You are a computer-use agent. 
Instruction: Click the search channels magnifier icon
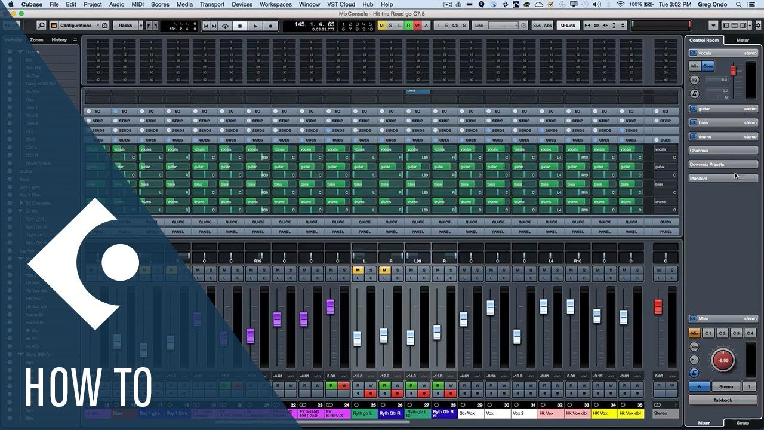[41, 26]
